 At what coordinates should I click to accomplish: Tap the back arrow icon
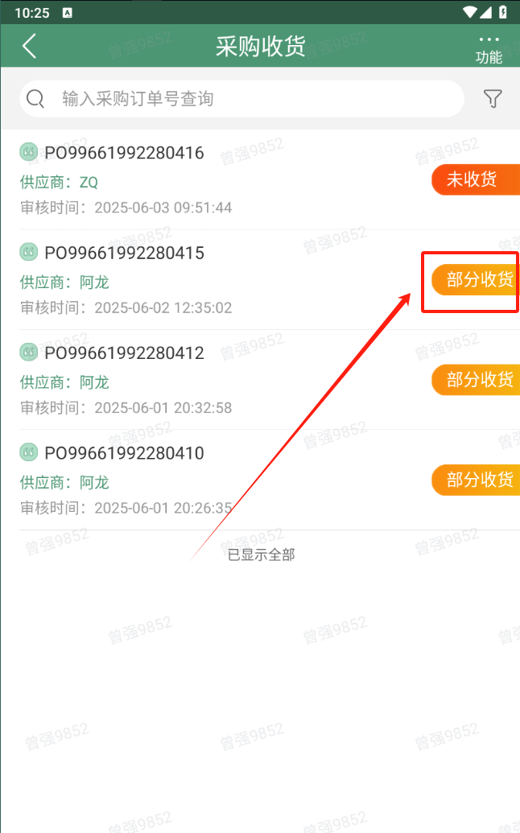pyautogui.click(x=30, y=46)
